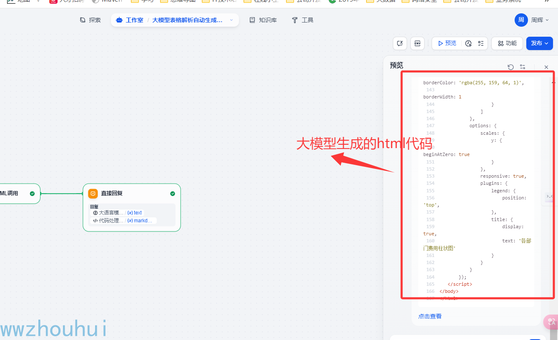The image size is (558, 340).
Task: Click the '</body>' closing tag line
Action: (x=449, y=291)
